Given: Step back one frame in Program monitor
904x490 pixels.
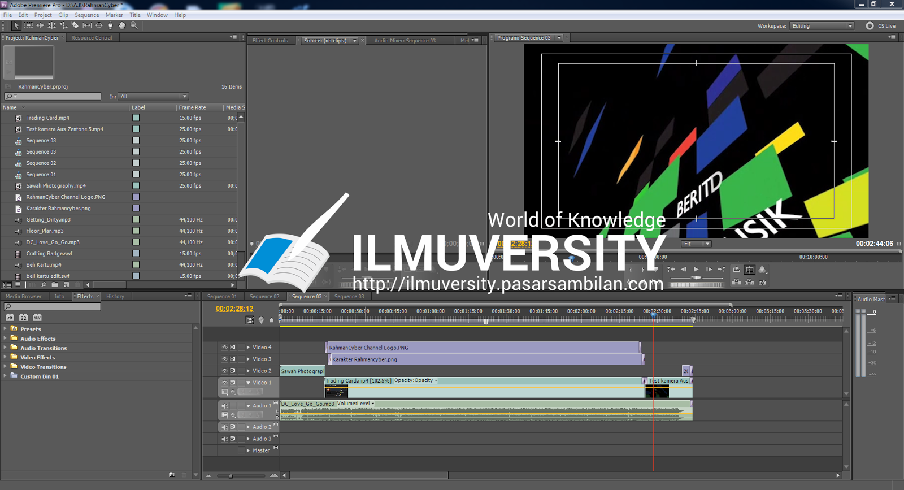Looking at the screenshot, I should click(684, 270).
